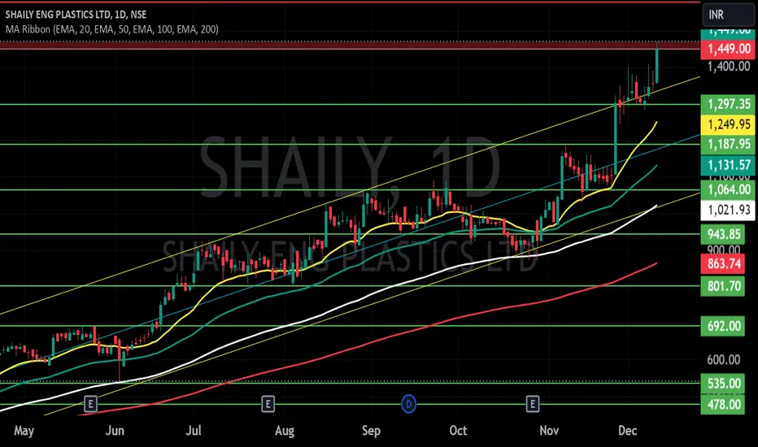The image size is (758, 447).
Task: Click the Sep label on time axis
Action: coord(371,431)
